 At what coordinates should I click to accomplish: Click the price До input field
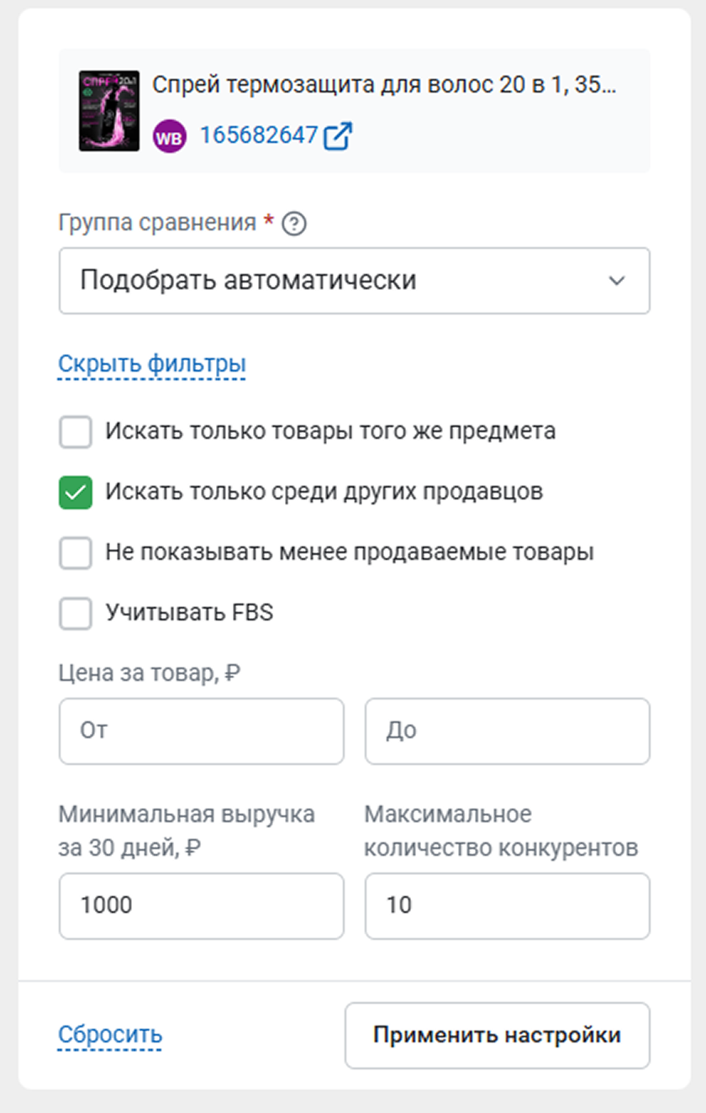507,731
